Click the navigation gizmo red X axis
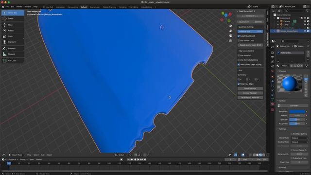311x175 pixels. pyautogui.click(x=230, y=14)
